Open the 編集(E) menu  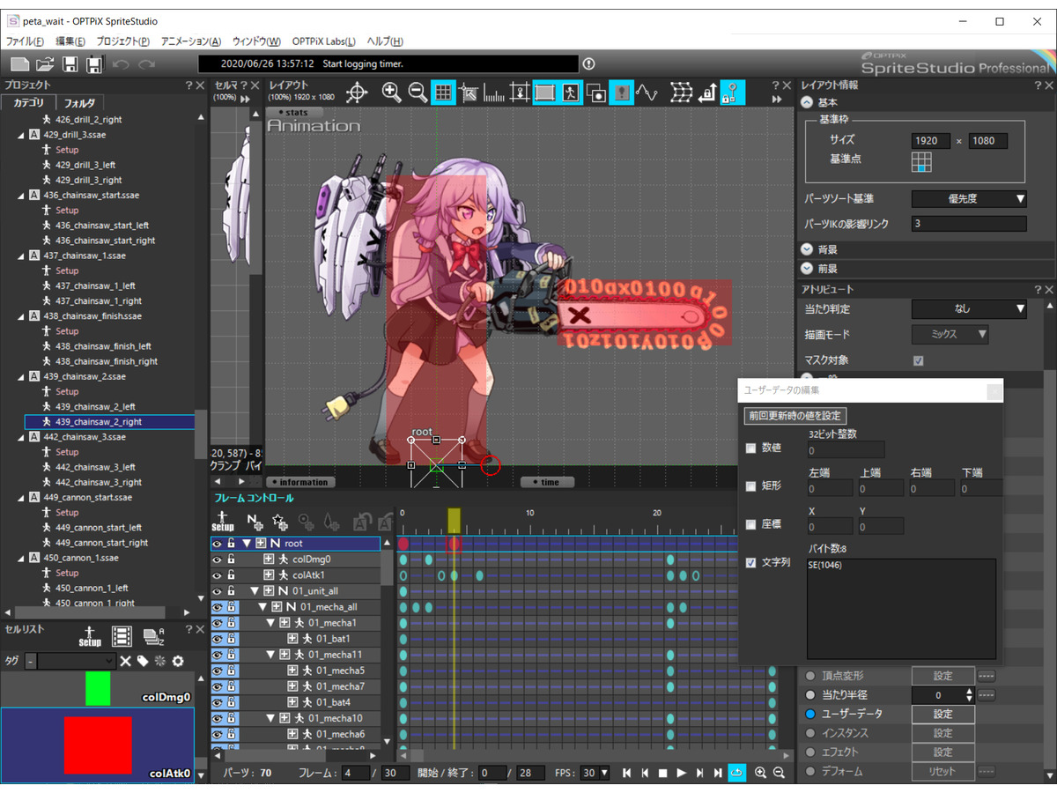tap(70, 41)
